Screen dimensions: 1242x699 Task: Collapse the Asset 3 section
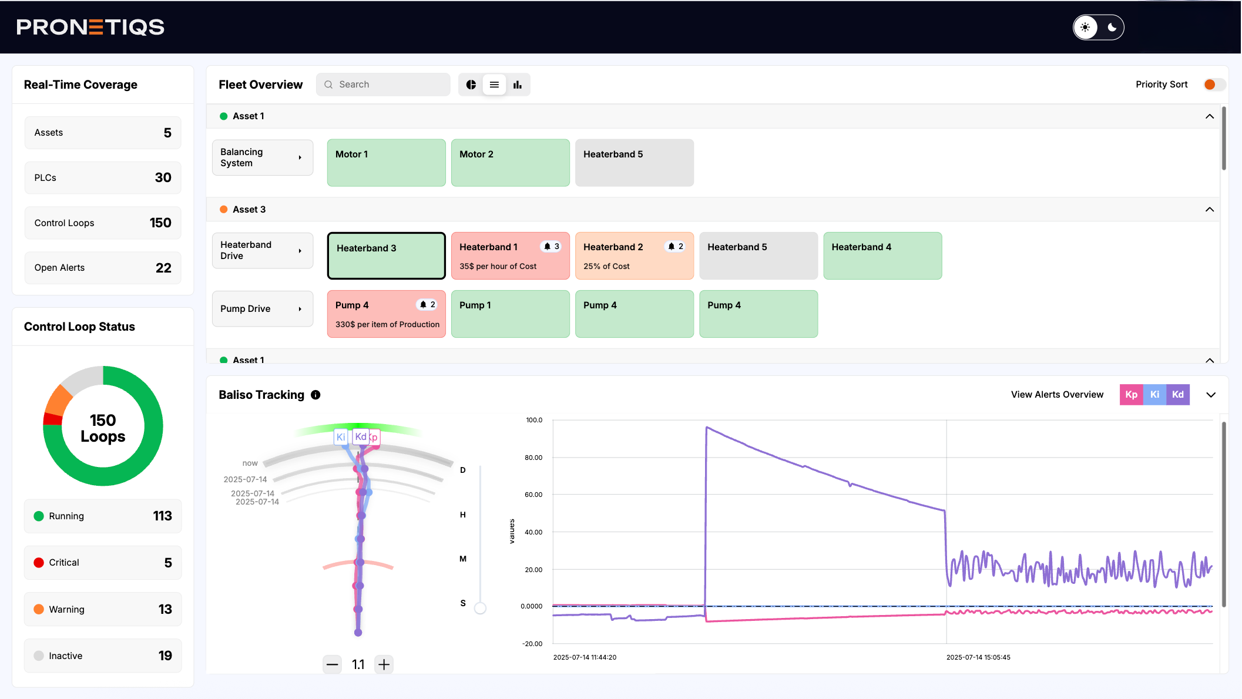point(1209,210)
